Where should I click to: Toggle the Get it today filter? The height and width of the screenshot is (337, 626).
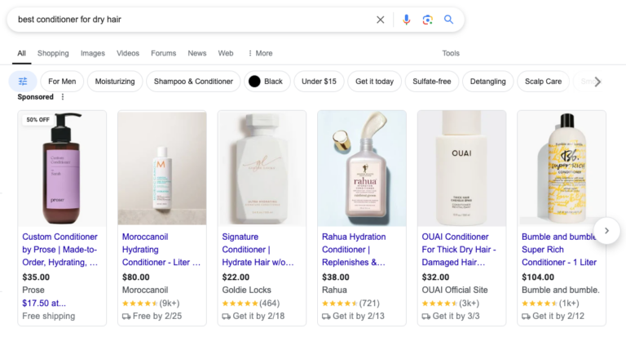[374, 82]
